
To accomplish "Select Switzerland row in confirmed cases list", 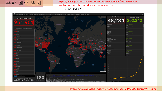I will 24,42.
